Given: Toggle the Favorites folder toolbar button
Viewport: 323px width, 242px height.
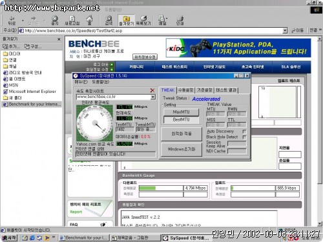Looking at the screenshot, I should [127, 20].
